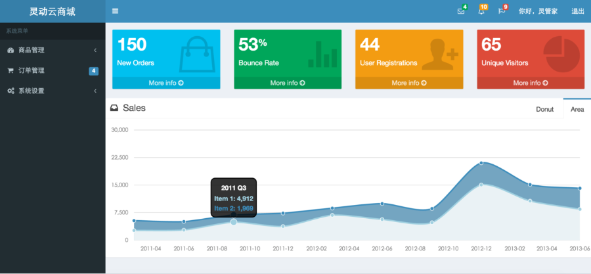Click the gears icon beside 系统设置

[x=11, y=91]
